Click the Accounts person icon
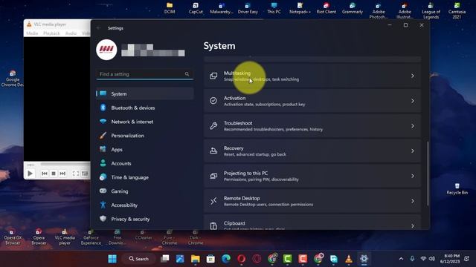Image resolution: width=476 pixels, height=267 pixels. pyautogui.click(x=103, y=163)
